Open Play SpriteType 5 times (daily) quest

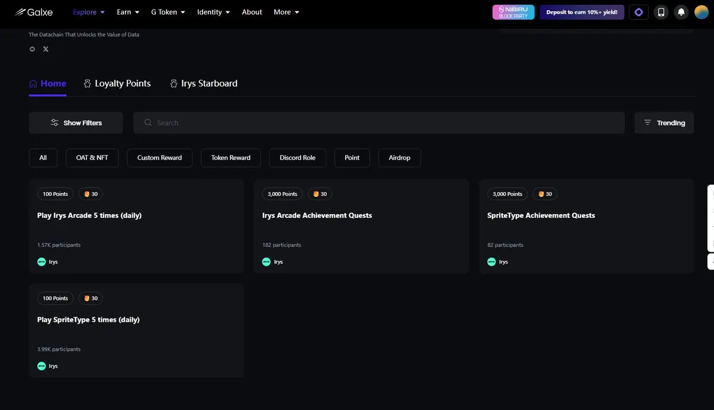tap(136, 330)
